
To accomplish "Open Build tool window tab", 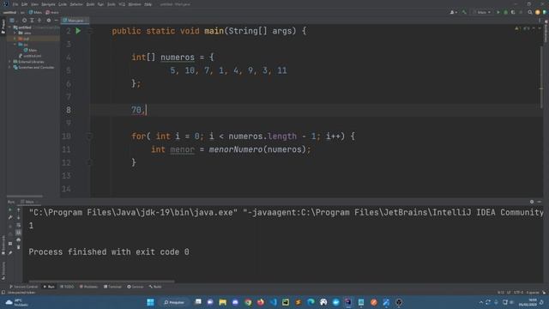I will click(x=155, y=287).
